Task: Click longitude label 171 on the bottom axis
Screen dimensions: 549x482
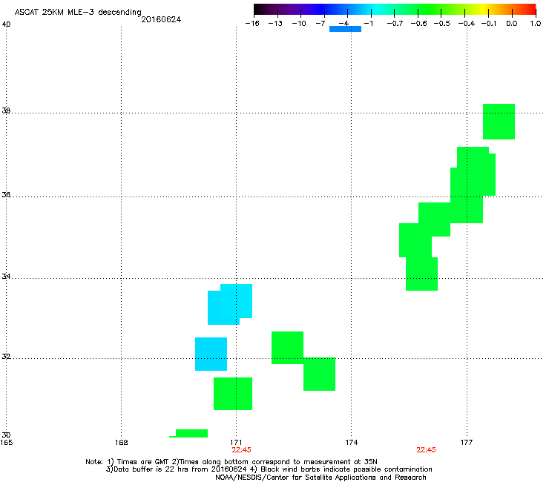Action: pyautogui.click(x=237, y=443)
